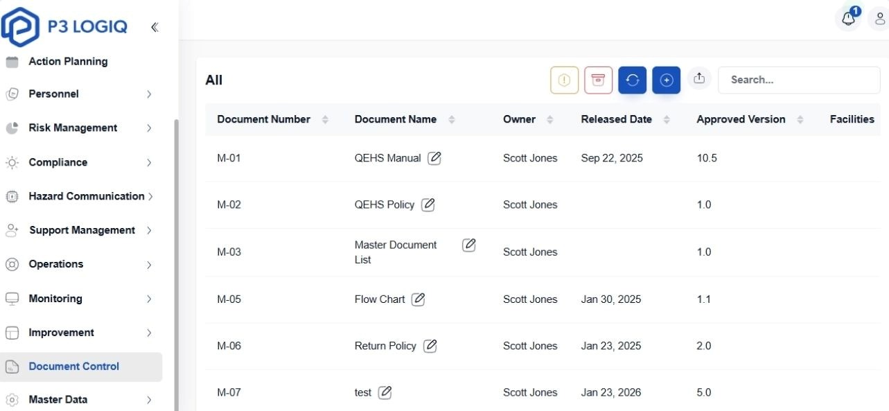Image resolution: width=889 pixels, height=411 pixels.
Task: Click document number M-05
Action: coord(229,299)
